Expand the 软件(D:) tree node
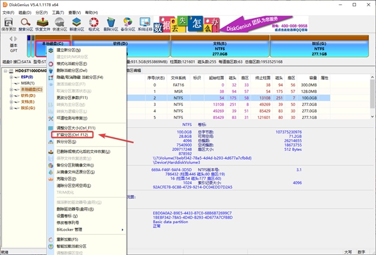This screenshot has height=255, width=376. click(10, 95)
